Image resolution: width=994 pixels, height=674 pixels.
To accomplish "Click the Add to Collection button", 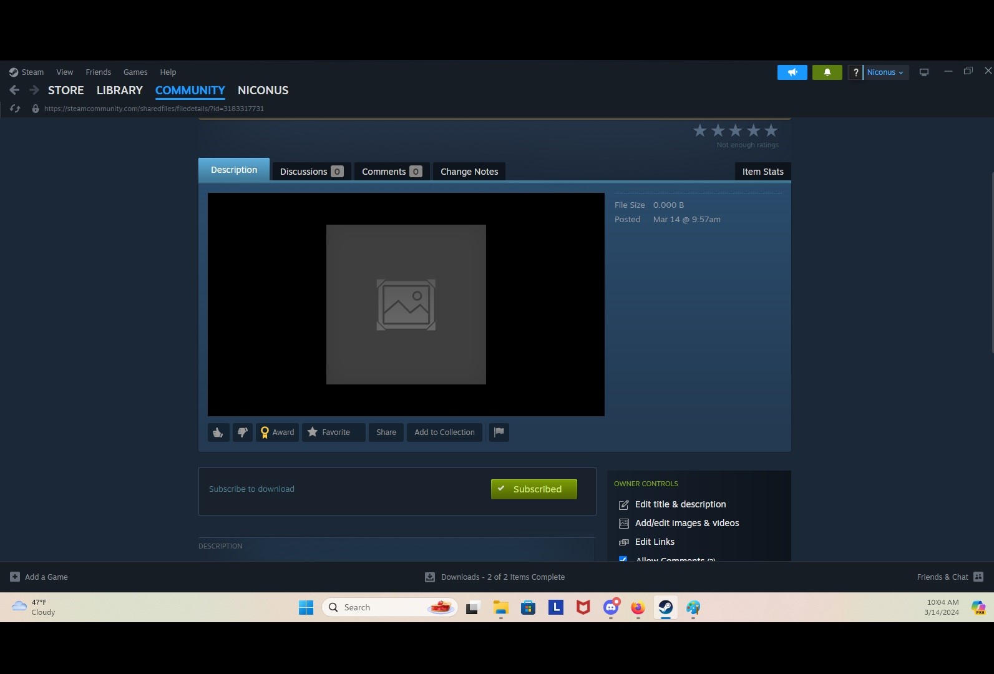I will 444,432.
